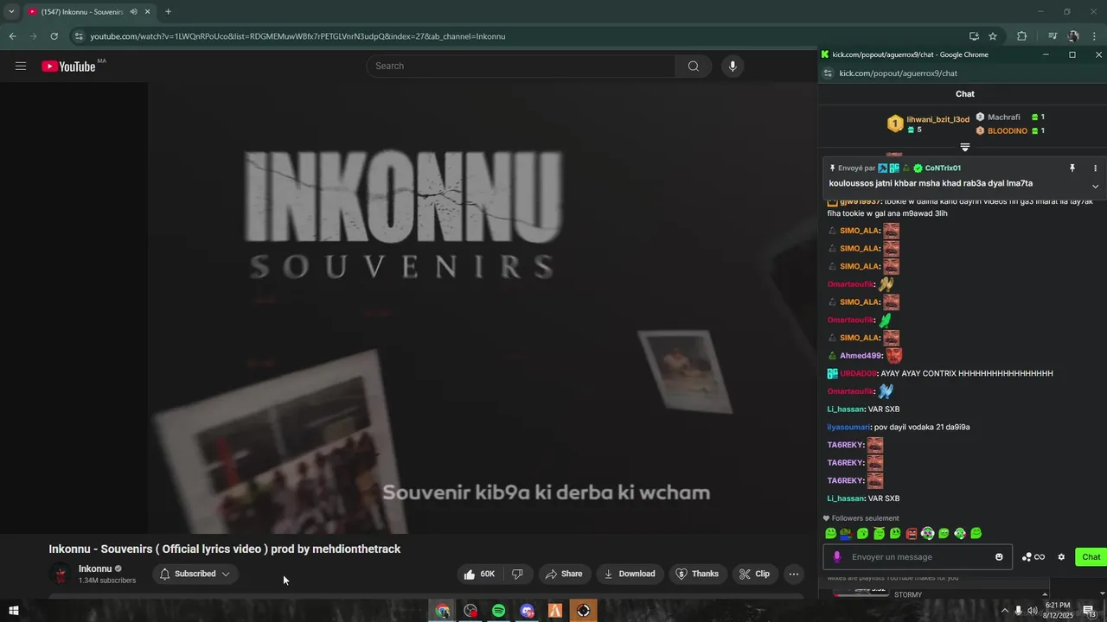Open the Inkonnu channel avatar
This screenshot has height=622, width=1107.
(61, 574)
